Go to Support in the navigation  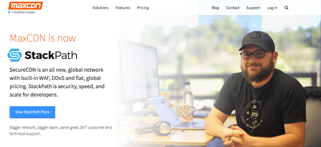pos(253,8)
